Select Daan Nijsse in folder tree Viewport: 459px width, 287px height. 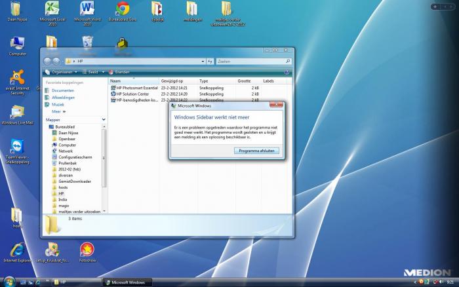point(65,133)
